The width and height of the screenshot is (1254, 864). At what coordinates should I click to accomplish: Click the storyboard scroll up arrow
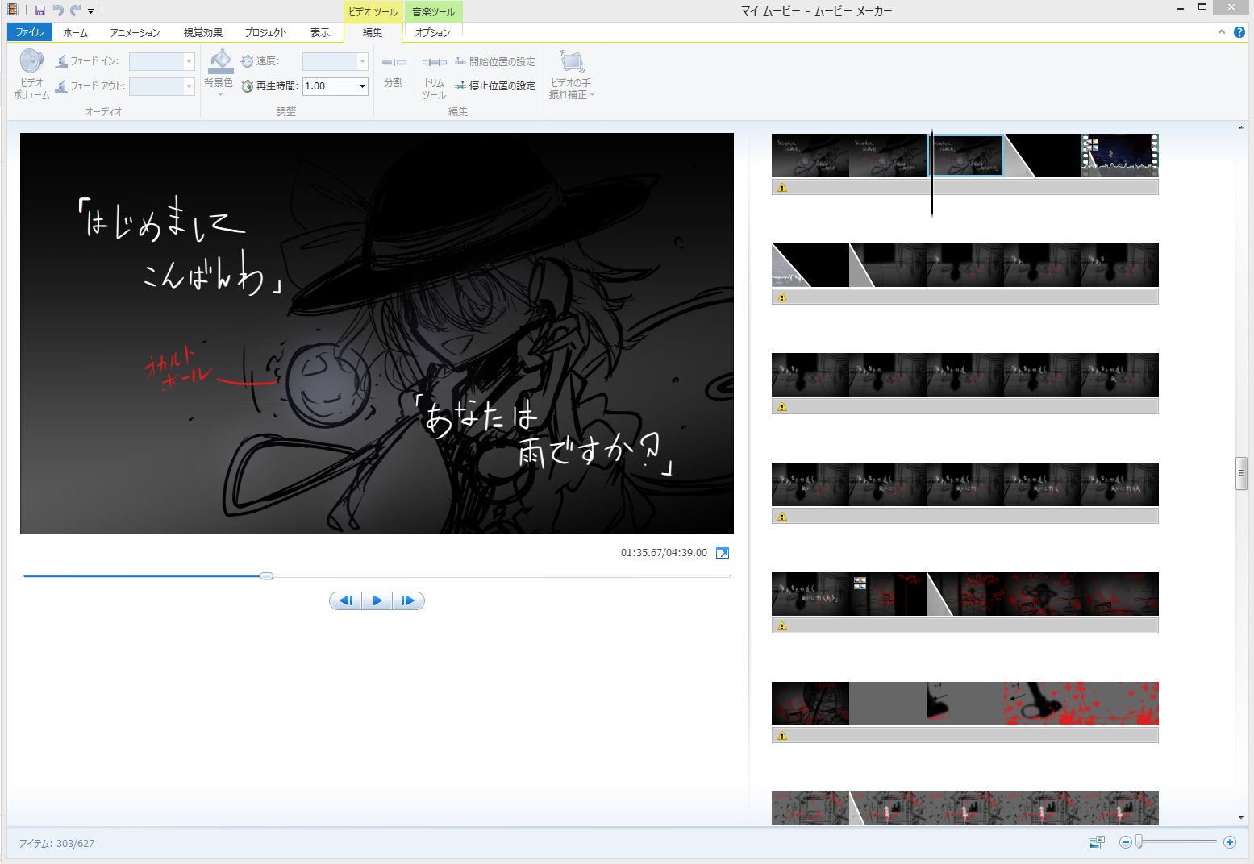click(x=1241, y=127)
